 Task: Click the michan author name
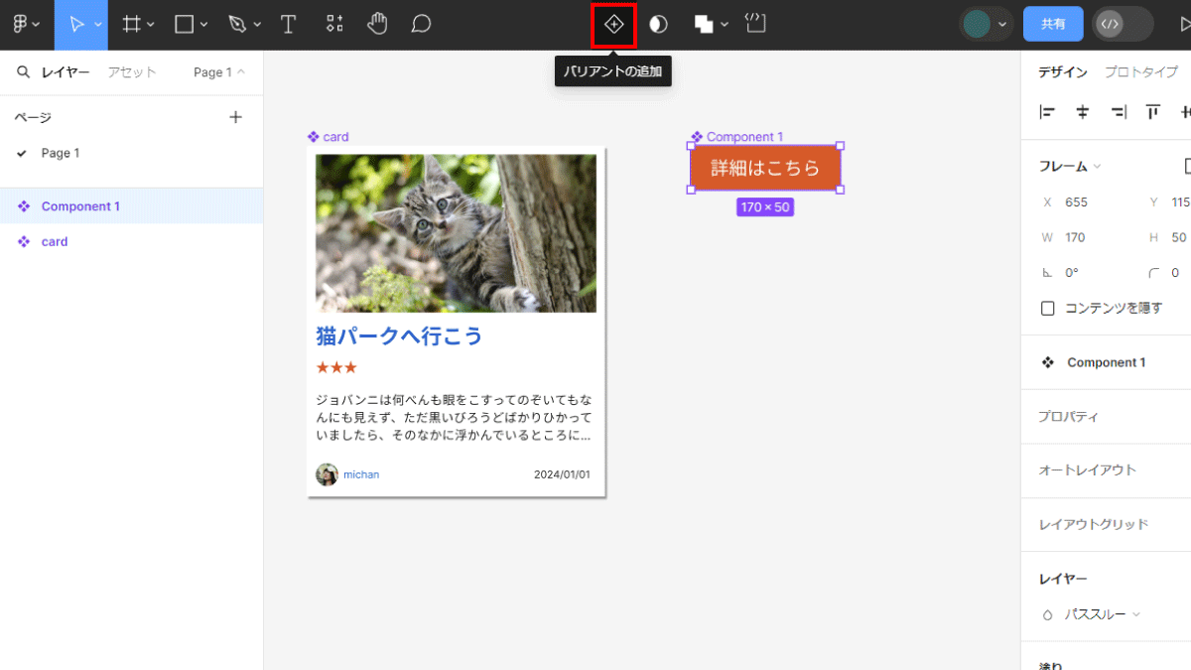361,474
